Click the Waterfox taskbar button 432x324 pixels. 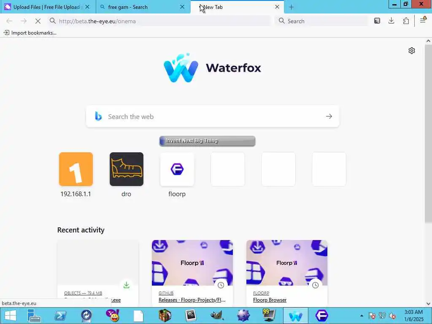[296, 316]
